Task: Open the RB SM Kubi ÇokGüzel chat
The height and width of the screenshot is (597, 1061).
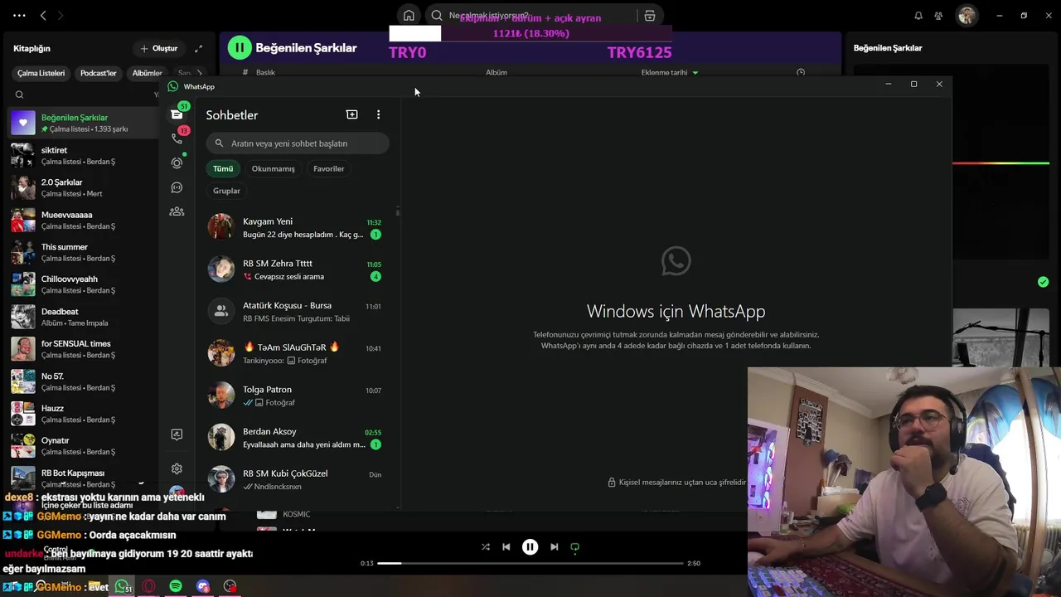Action: point(297,479)
